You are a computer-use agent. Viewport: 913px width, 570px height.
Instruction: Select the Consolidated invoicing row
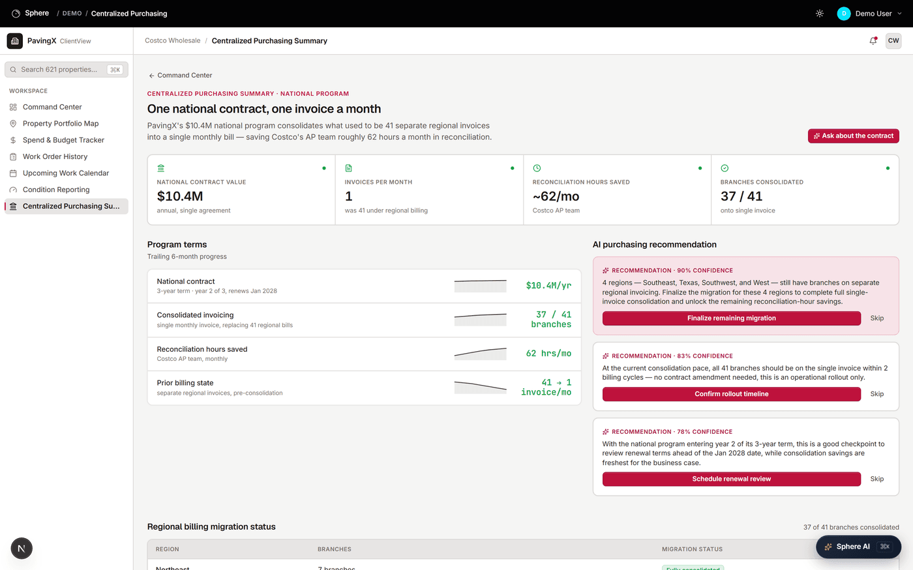pos(364,320)
